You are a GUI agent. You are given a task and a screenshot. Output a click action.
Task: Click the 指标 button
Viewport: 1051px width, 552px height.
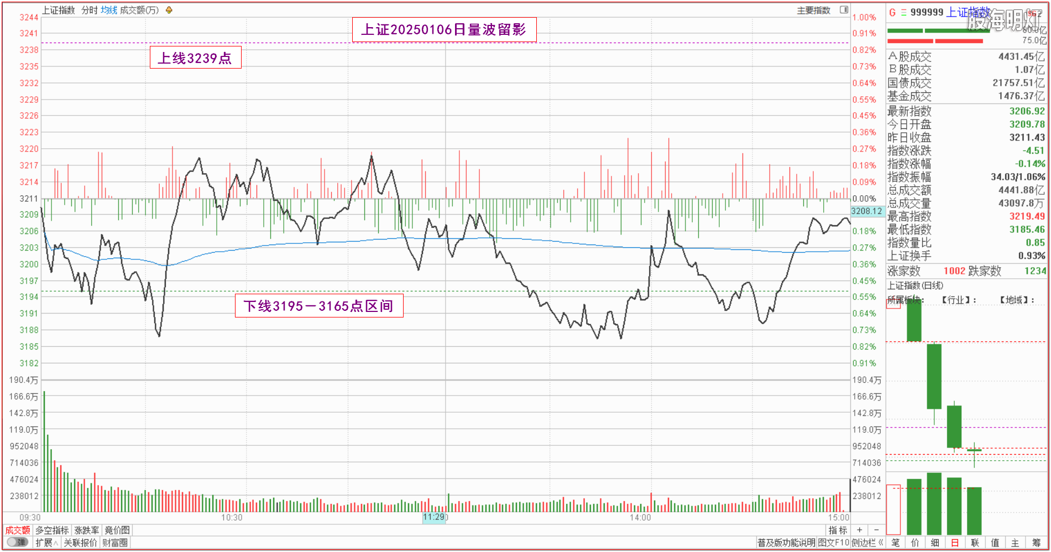[x=838, y=530]
